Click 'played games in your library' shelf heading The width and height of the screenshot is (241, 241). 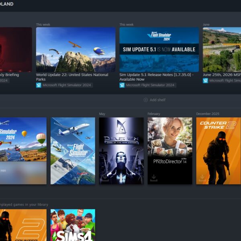(24, 204)
